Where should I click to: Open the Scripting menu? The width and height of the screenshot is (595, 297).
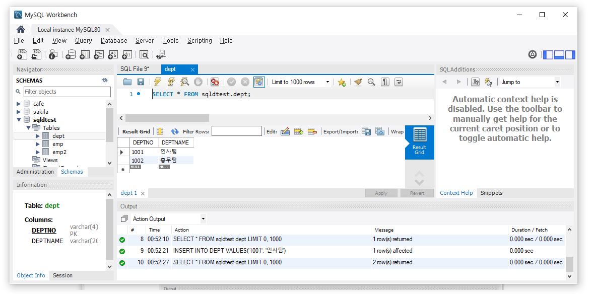tap(200, 41)
